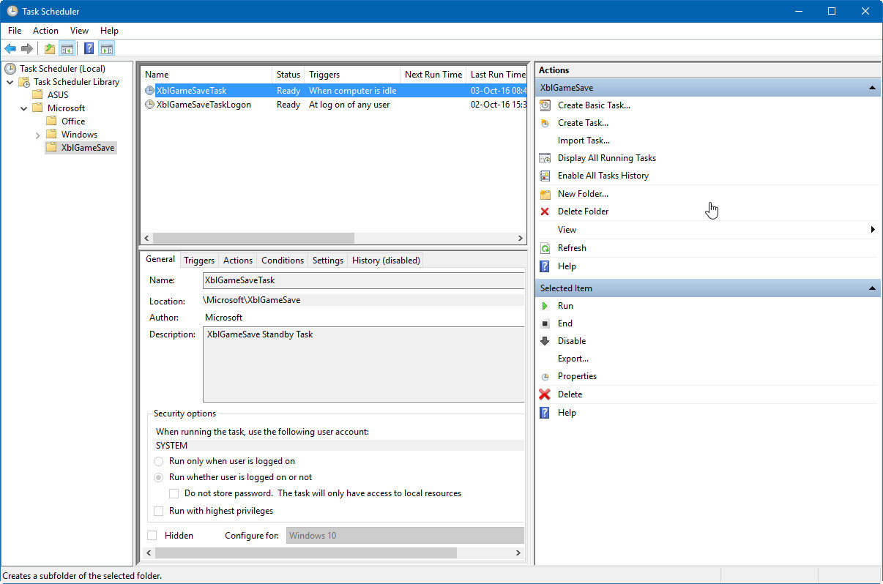Viewport: 883px width, 584px height.
Task: Click the Office folder icon
Action: click(x=51, y=121)
